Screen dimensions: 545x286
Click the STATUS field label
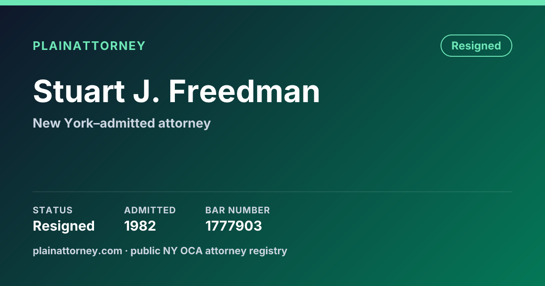tap(53, 210)
